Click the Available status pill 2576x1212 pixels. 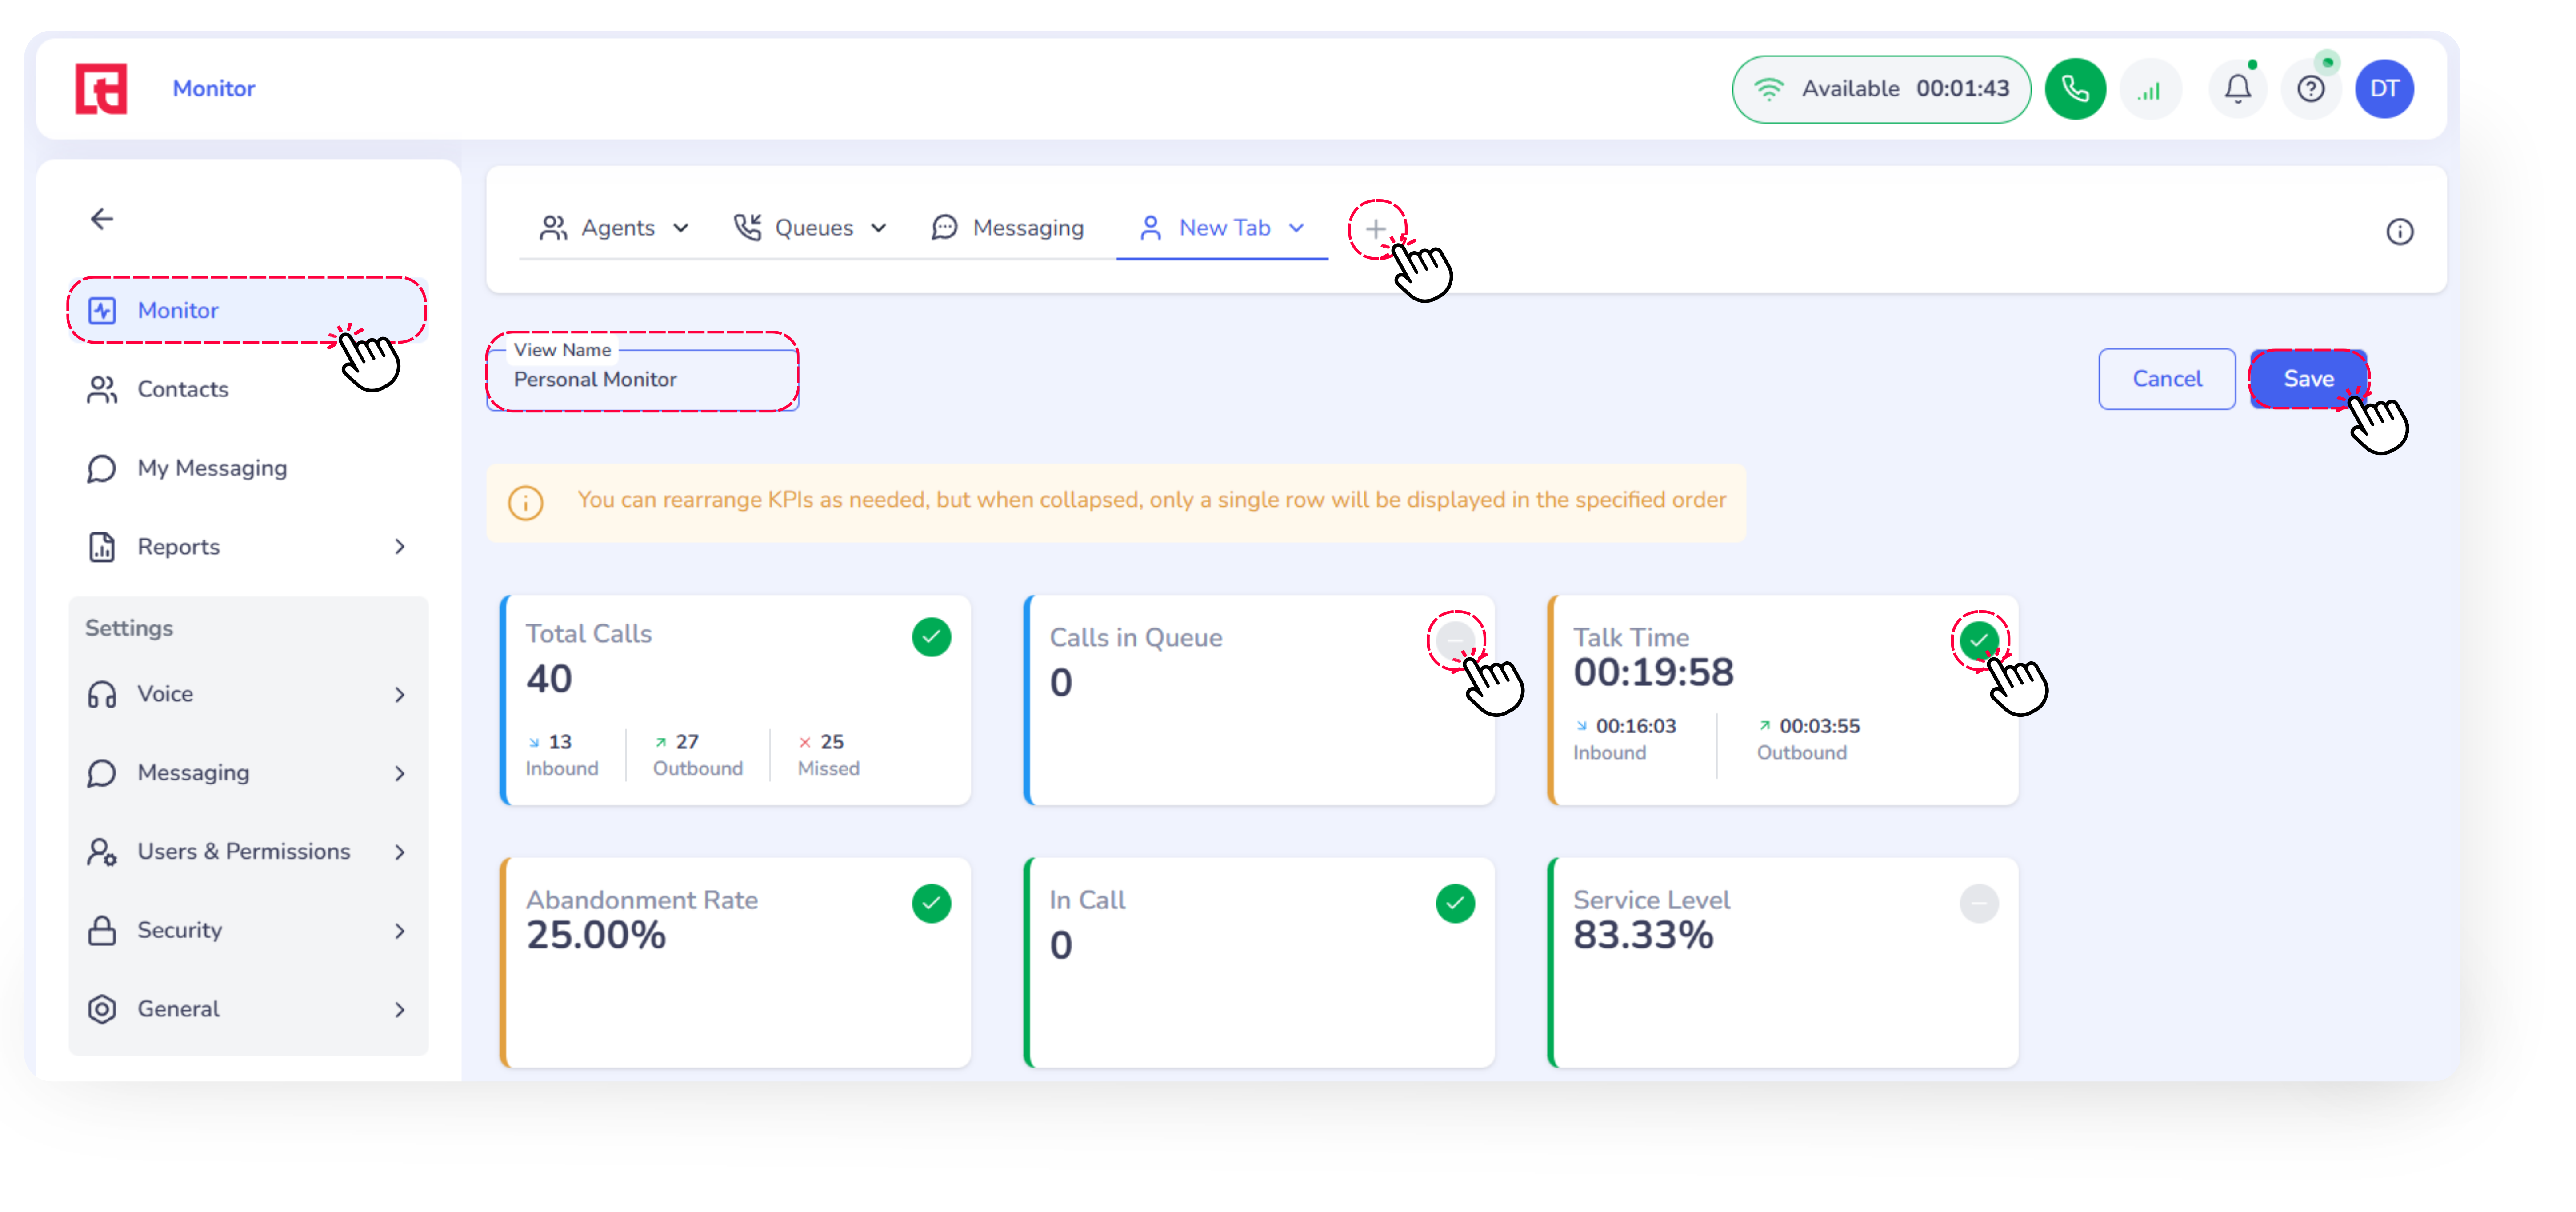coord(1880,90)
